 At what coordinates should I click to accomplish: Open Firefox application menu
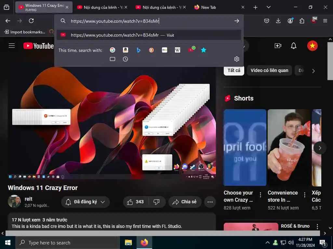tap(325, 21)
